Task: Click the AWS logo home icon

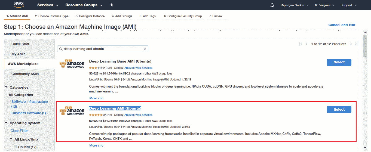Action: click(19, 5)
